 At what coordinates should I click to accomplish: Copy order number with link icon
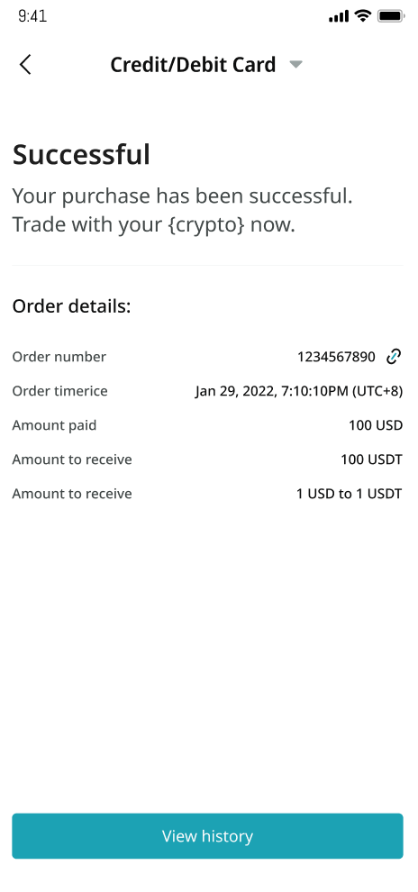(394, 357)
